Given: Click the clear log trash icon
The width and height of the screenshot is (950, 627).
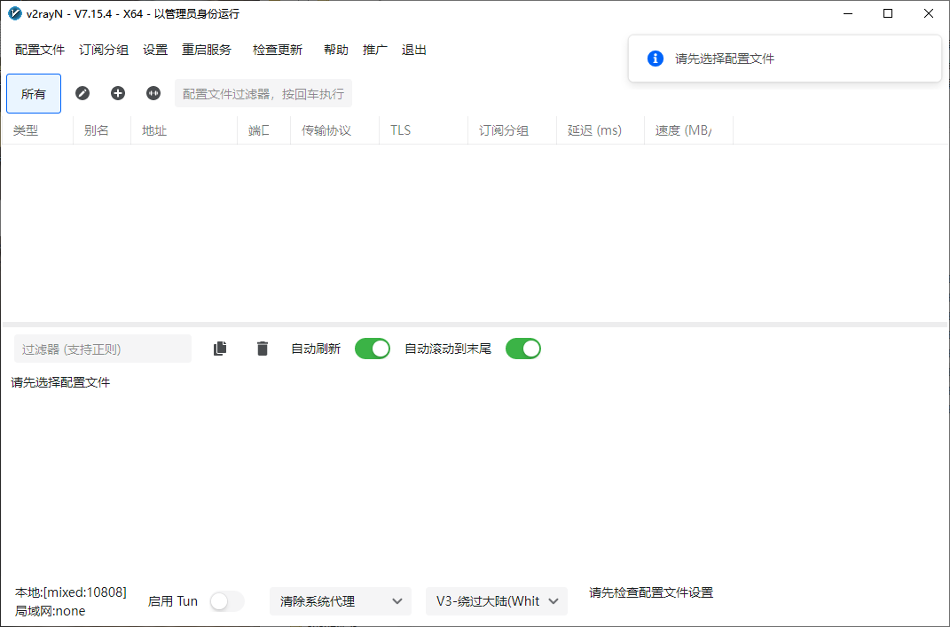Looking at the screenshot, I should click(262, 349).
